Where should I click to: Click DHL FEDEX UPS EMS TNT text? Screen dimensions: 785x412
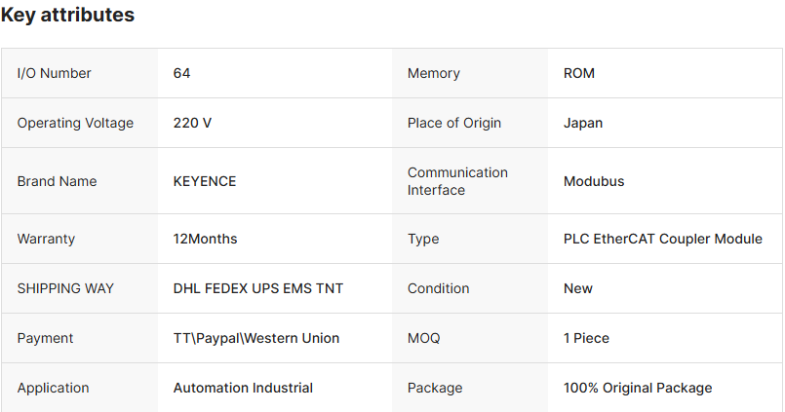tap(258, 288)
